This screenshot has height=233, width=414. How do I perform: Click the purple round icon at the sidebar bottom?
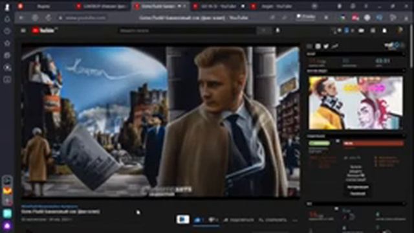7,226
